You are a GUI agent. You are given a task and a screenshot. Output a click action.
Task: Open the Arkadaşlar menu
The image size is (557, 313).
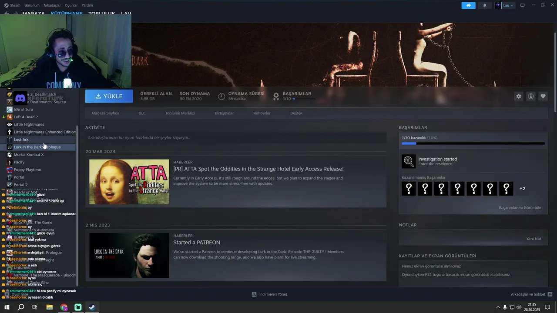[52, 5]
